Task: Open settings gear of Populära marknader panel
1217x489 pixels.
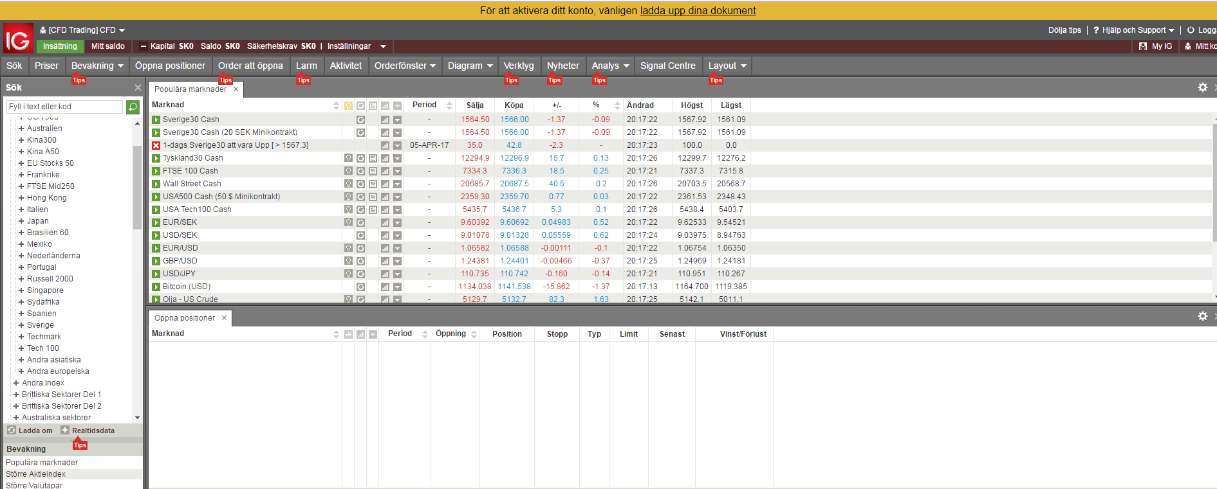Action: point(1202,87)
